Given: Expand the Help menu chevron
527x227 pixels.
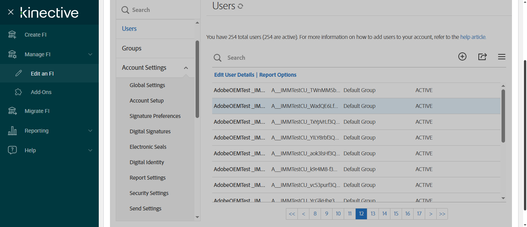Looking at the screenshot, I should (90, 150).
